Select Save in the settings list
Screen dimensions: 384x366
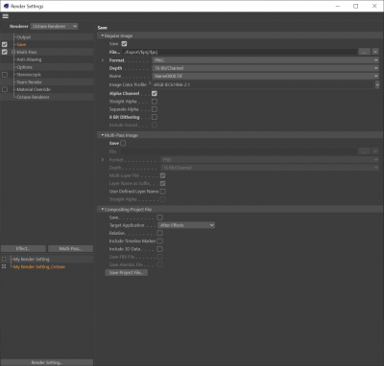click(x=21, y=44)
